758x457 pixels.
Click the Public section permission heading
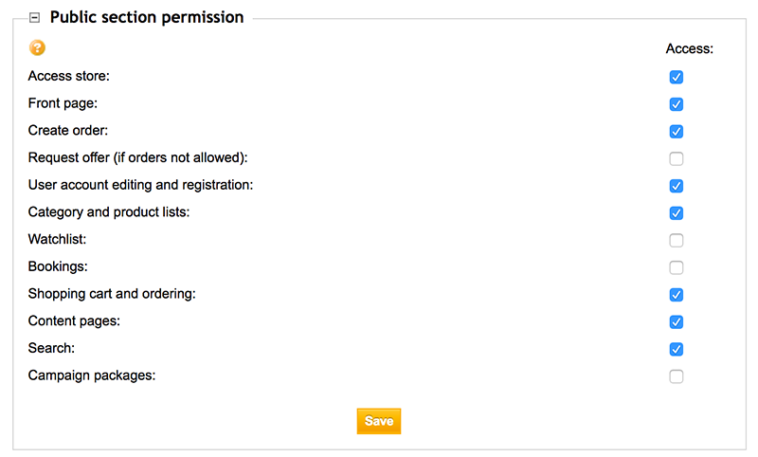[147, 17]
